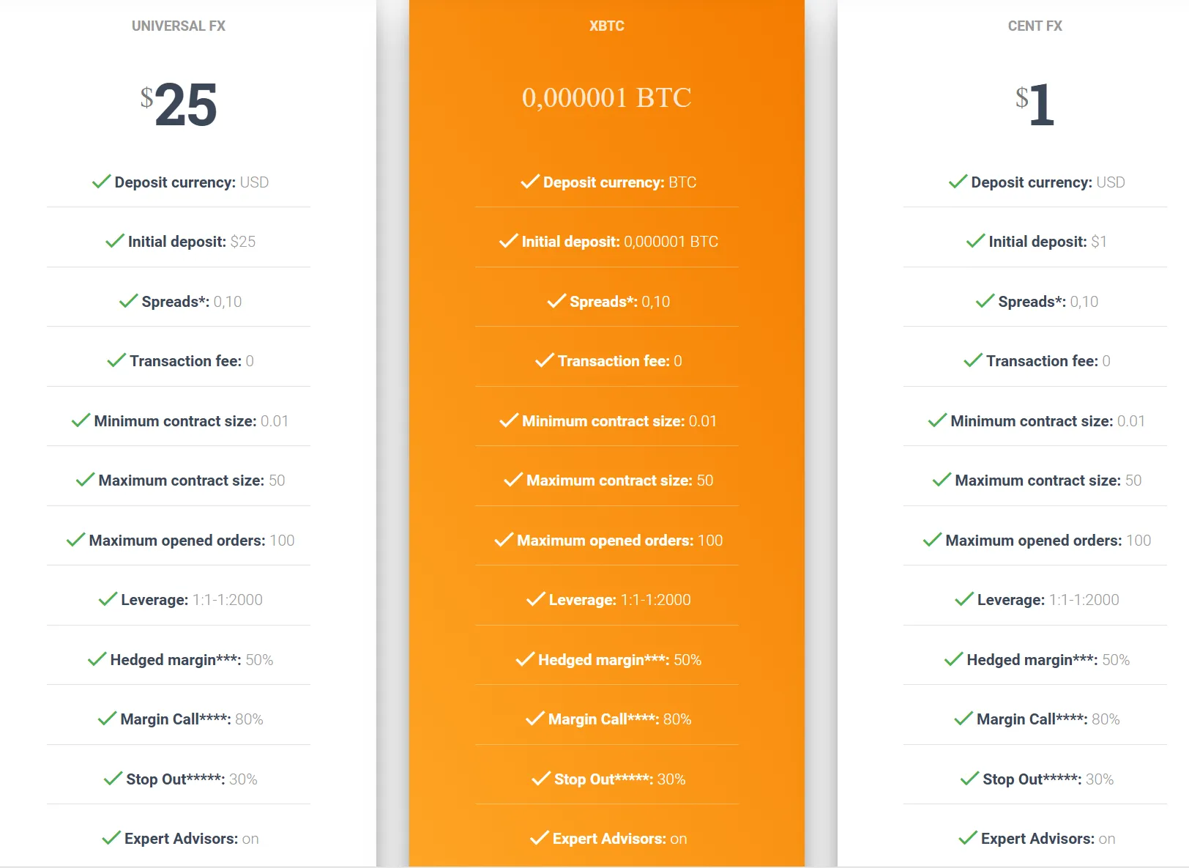The width and height of the screenshot is (1189, 868).
Task: Click the white checkmark beside XBTC Maximum opened orders
Action: coord(504,540)
